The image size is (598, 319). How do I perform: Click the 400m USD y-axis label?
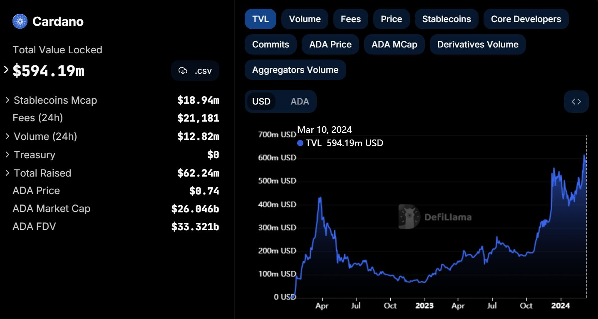pos(278,204)
